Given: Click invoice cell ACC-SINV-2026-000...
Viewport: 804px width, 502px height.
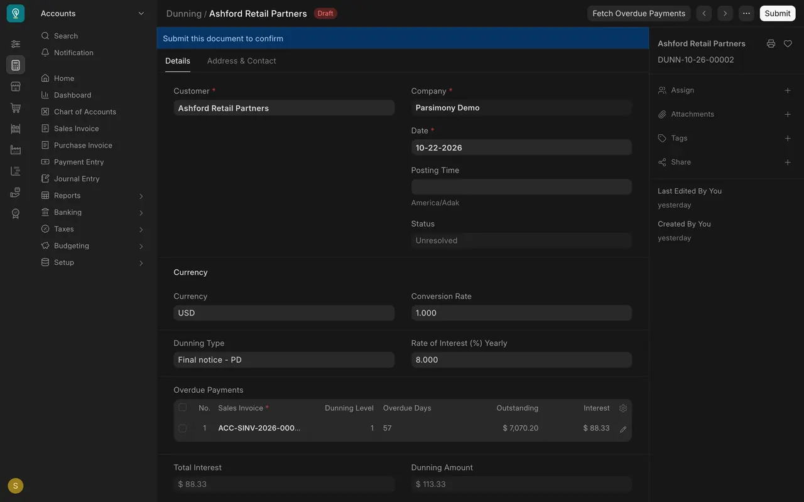Looking at the screenshot, I should pos(259,428).
